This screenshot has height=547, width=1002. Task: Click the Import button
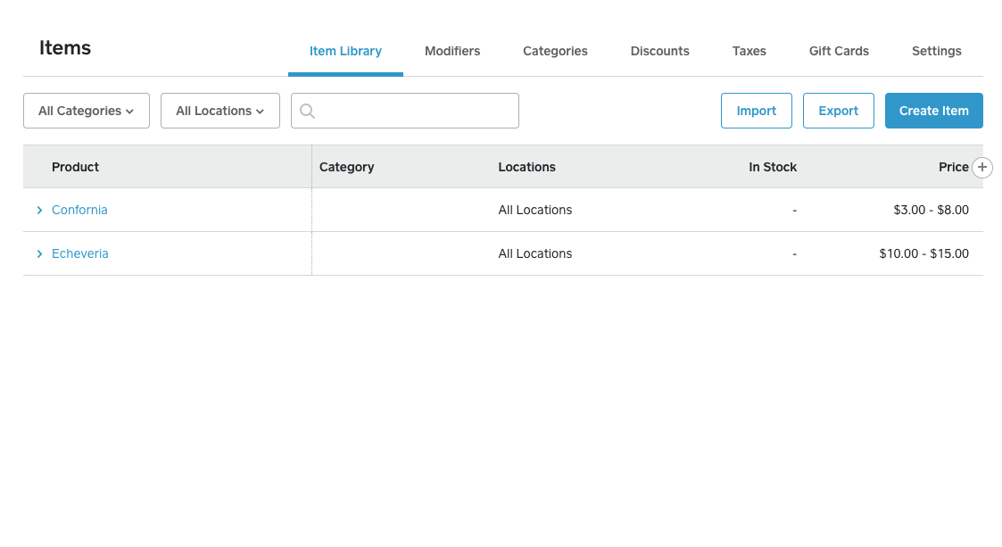(757, 111)
